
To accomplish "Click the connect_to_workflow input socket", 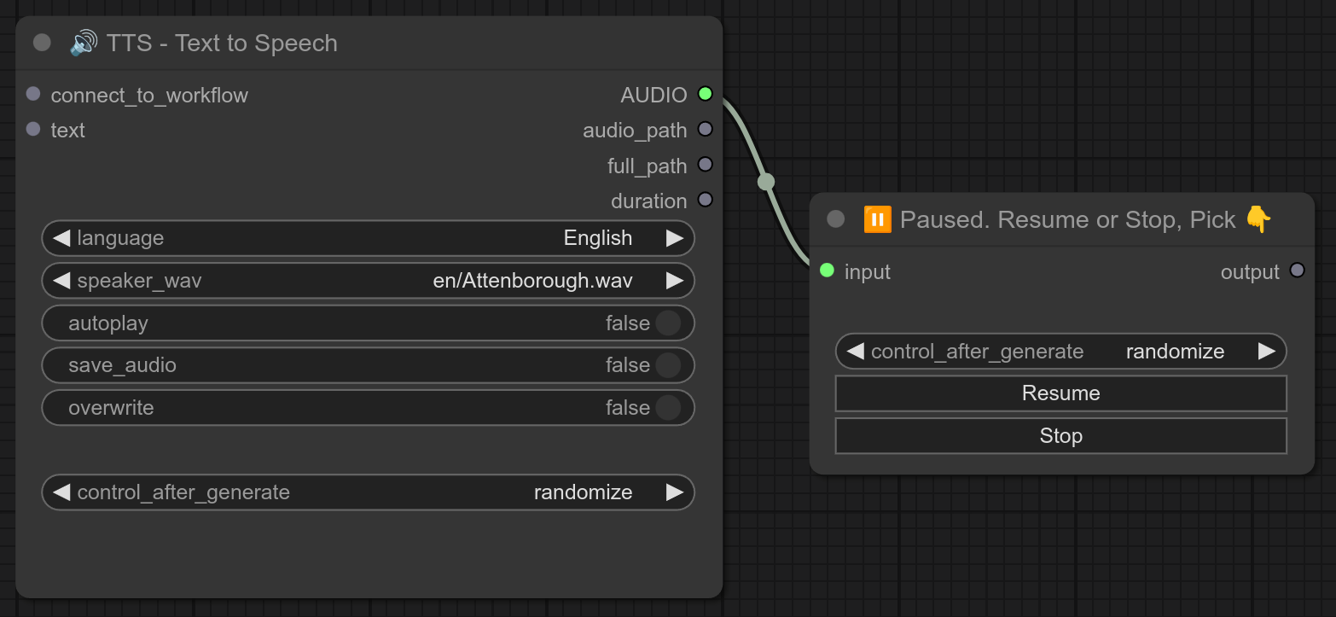I will [x=33, y=94].
